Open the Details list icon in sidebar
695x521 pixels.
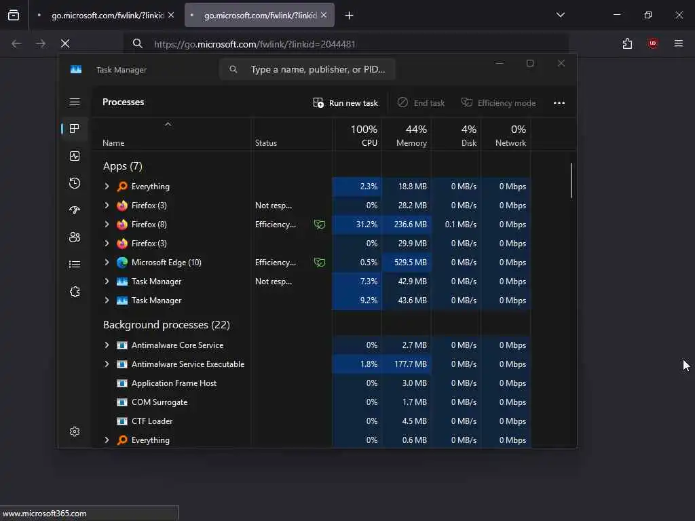pos(75,265)
